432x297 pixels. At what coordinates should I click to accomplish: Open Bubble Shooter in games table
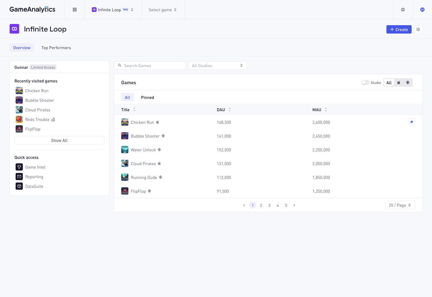145,136
